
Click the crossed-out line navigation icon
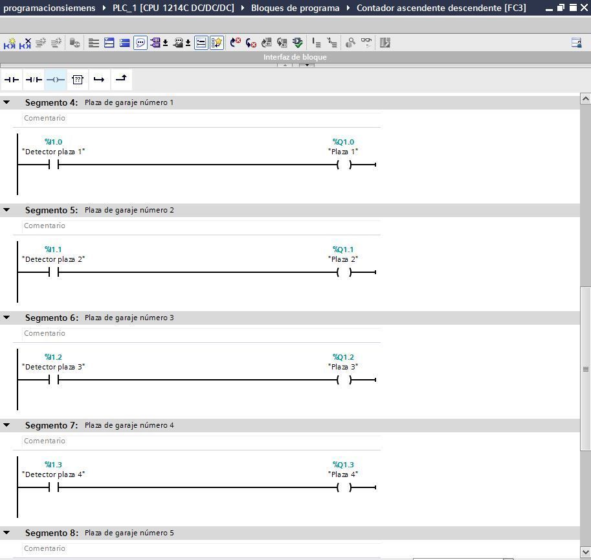[x=331, y=43]
